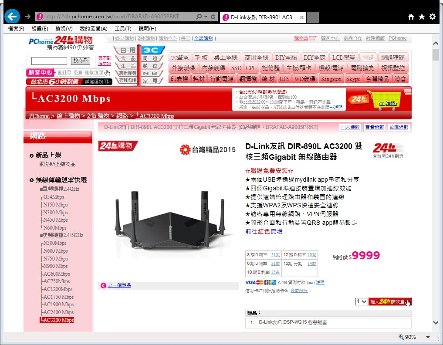Open the 檢視(V) menu
This screenshot has width=443, height=345.
[x=64, y=29]
